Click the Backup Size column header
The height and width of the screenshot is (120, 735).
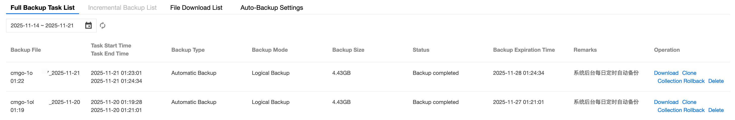click(348, 50)
